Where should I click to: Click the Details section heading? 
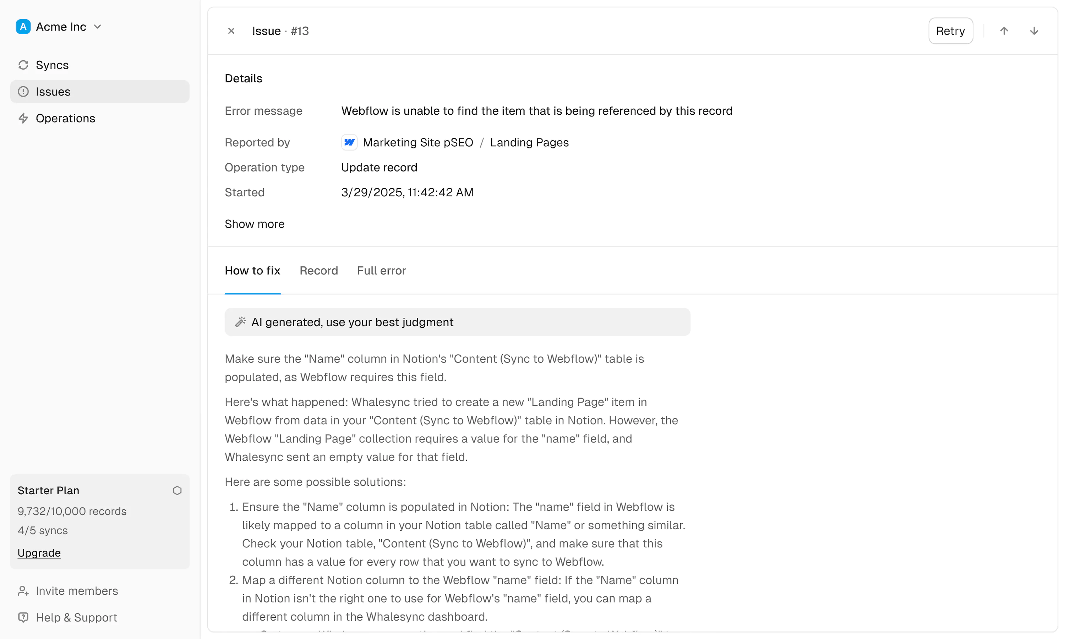click(244, 78)
